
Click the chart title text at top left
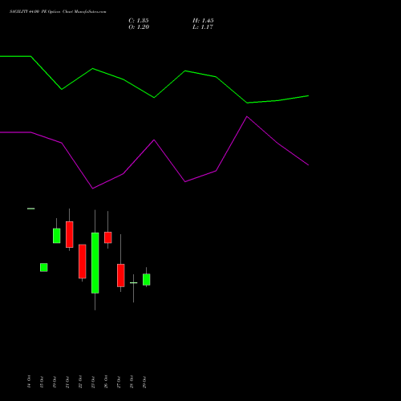pyautogui.click(x=58, y=12)
